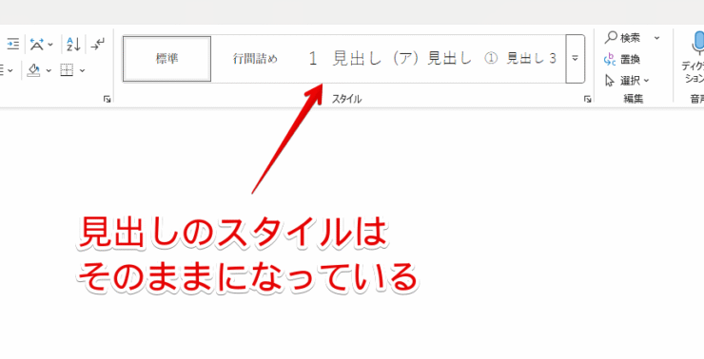Open the paragraph settings dialog launcher
704x359 pixels.
point(107,99)
